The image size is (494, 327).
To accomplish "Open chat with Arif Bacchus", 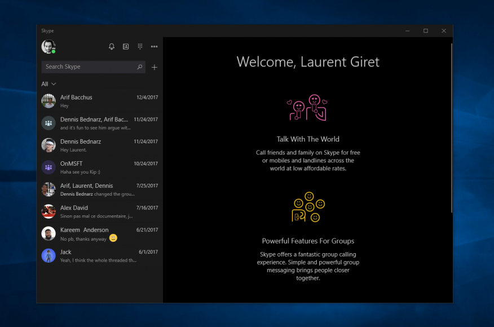I will pyautogui.click(x=100, y=101).
